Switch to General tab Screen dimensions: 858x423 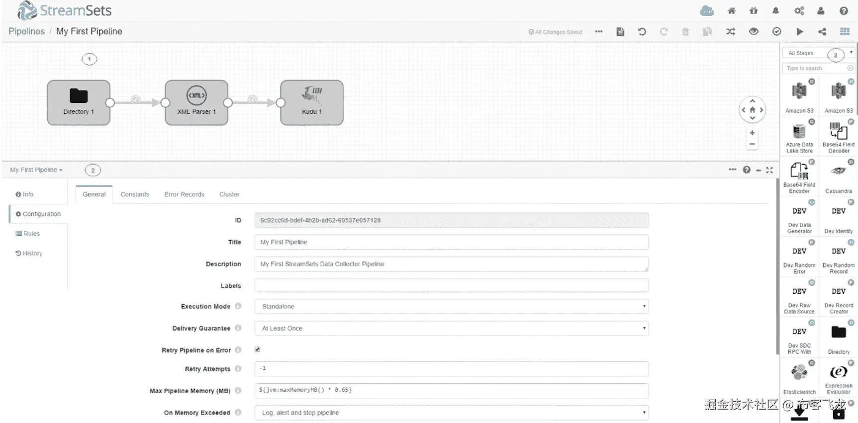point(94,194)
